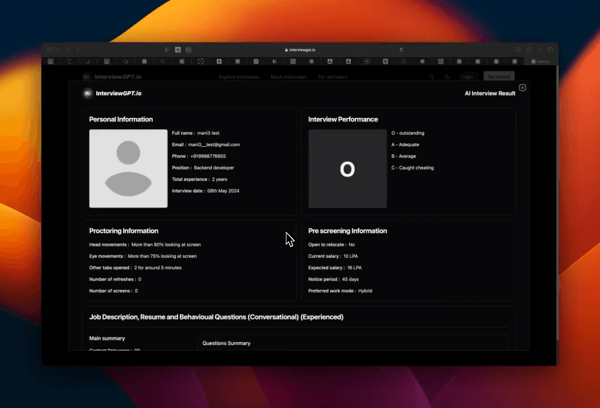
Task: Show the Safari tab overview icon
Action: point(550,50)
